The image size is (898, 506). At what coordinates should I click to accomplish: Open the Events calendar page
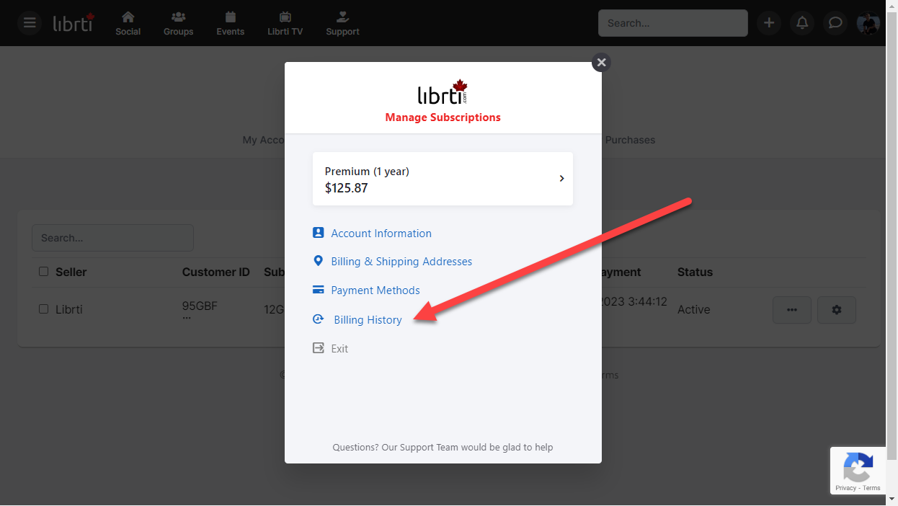[231, 23]
